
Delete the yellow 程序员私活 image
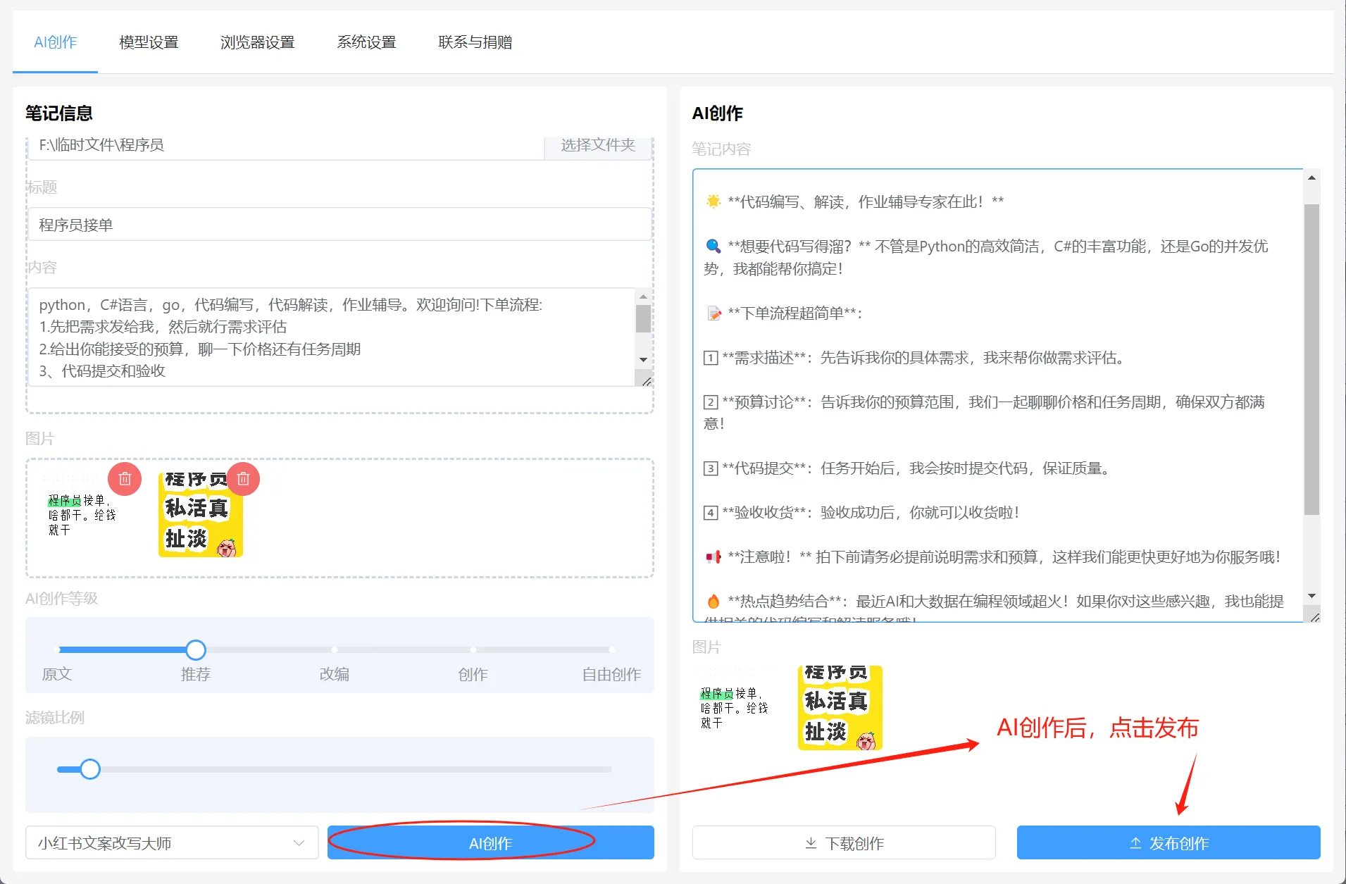tap(243, 479)
